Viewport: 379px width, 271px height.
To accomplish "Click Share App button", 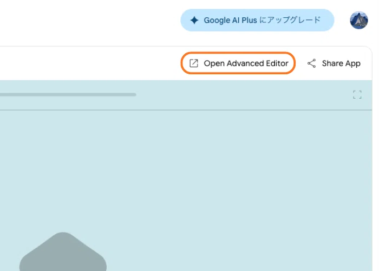I will (x=334, y=63).
